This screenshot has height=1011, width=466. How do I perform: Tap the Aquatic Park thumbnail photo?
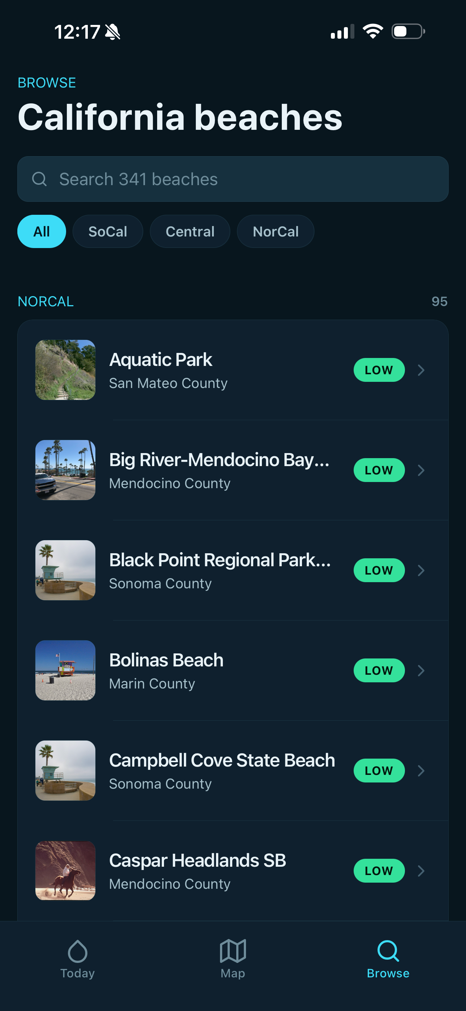pos(65,370)
